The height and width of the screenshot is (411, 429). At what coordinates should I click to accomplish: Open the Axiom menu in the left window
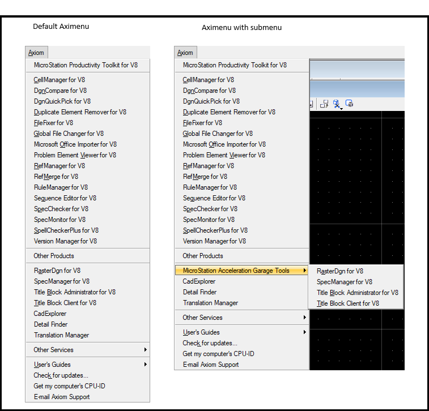tap(36, 53)
